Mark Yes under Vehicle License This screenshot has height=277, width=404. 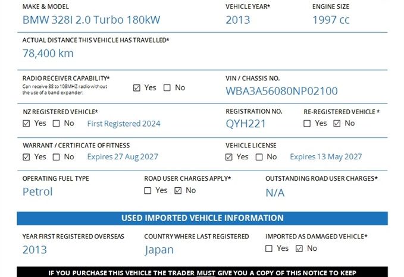click(229, 157)
